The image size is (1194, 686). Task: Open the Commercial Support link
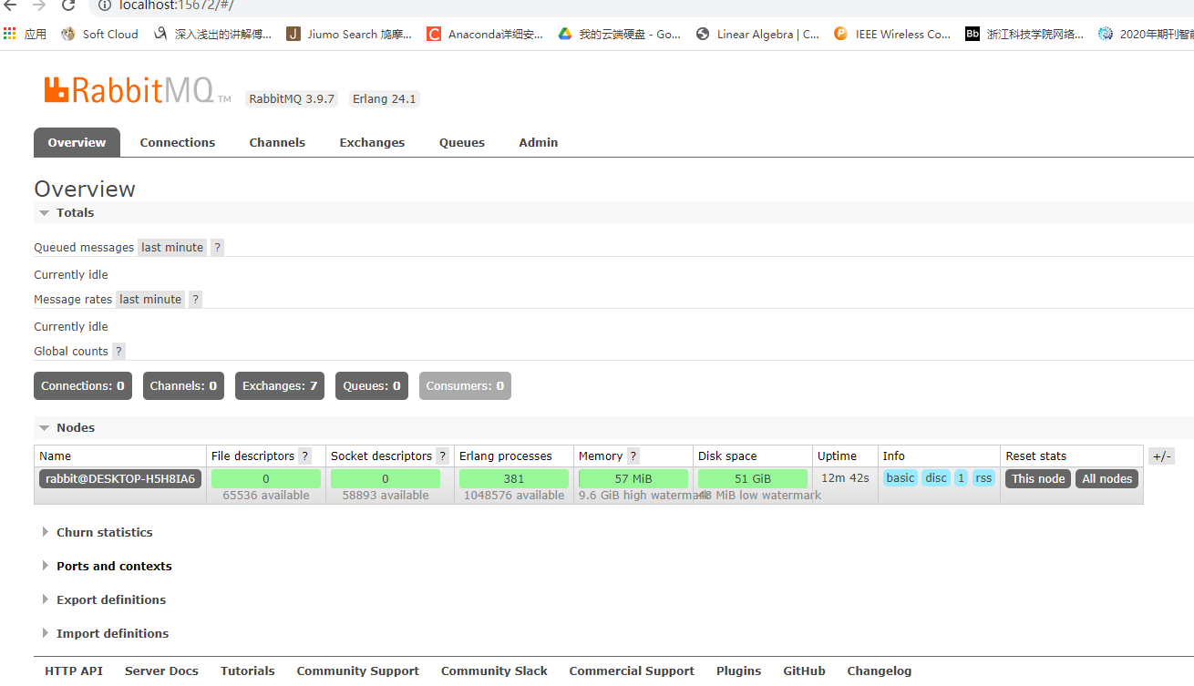[x=632, y=671]
